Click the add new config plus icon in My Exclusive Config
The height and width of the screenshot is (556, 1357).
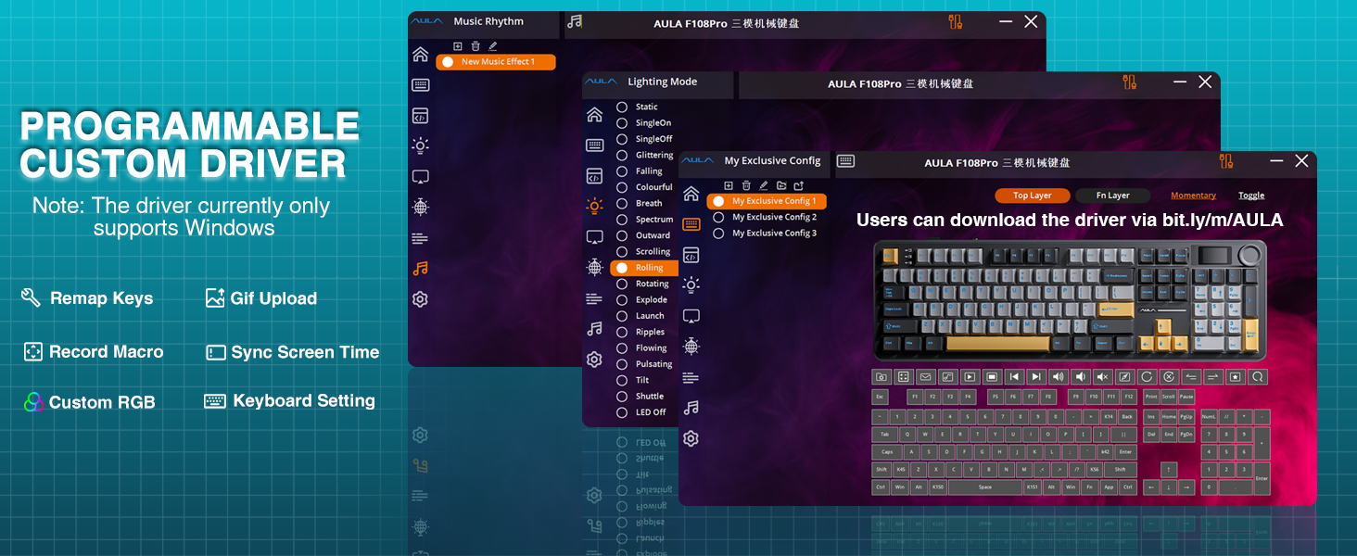(729, 186)
